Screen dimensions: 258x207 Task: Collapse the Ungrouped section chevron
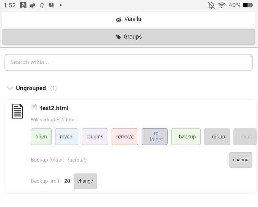[10, 88]
